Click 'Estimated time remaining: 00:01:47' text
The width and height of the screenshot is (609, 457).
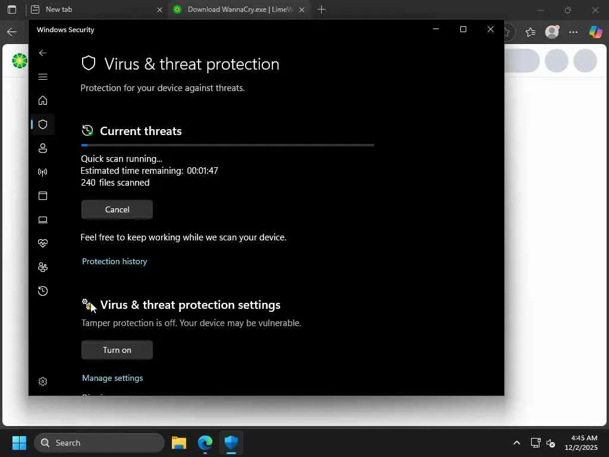coord(149,171)
